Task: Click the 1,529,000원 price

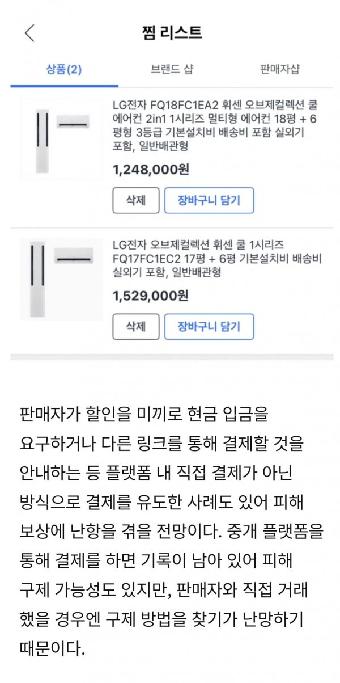Action: [150, 296]
